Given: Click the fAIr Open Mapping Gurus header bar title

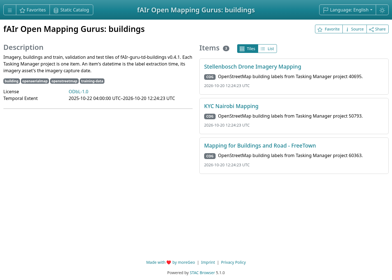Looking at the screenshot, I should pyautogui.click(x=196, y=10).
